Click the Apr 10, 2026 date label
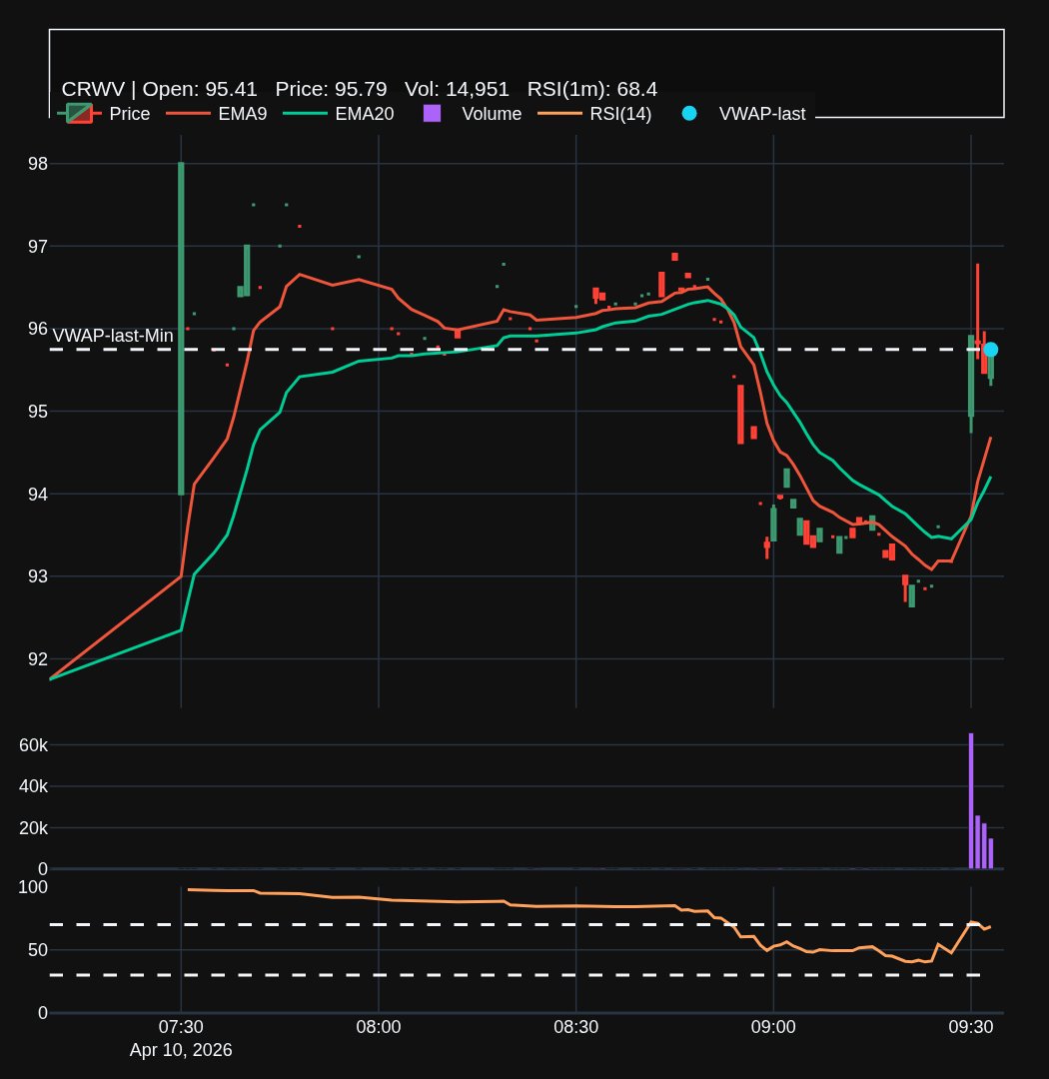Image resolution: width=1049 pixels, height=1079 pixels. pos(181,1050)
